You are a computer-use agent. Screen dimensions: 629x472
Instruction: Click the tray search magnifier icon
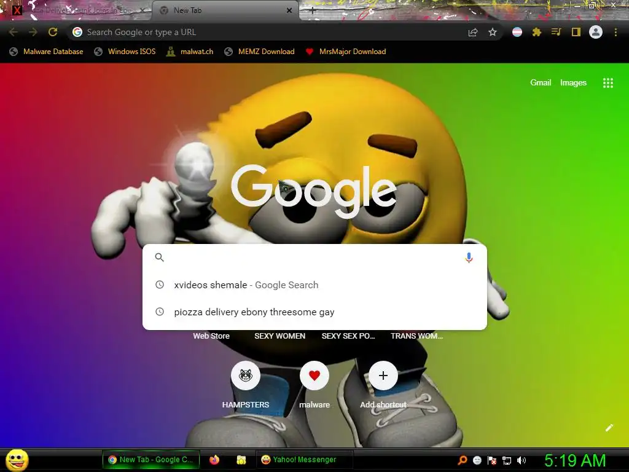[463, 460]
